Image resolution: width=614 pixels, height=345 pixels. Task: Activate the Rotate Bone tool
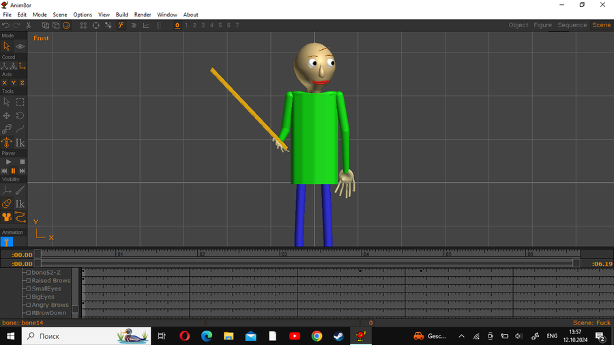point(7,142)
